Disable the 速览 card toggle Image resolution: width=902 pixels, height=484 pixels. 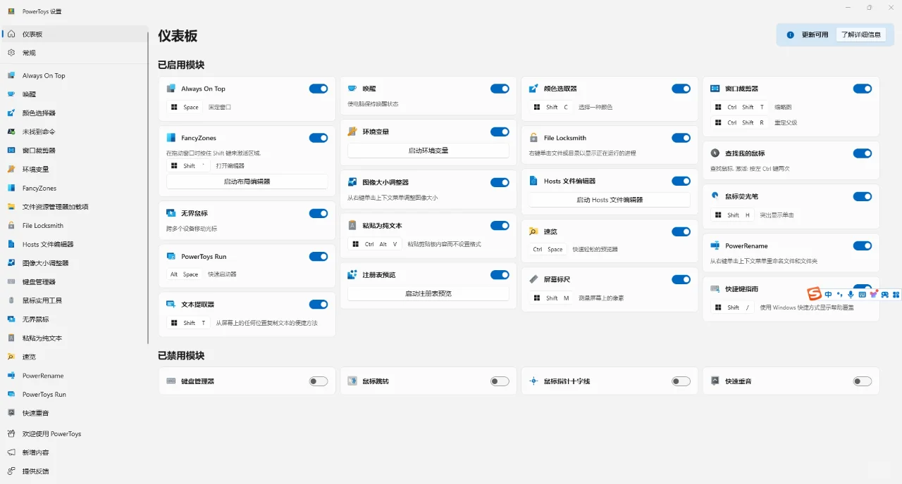(681, 231)
